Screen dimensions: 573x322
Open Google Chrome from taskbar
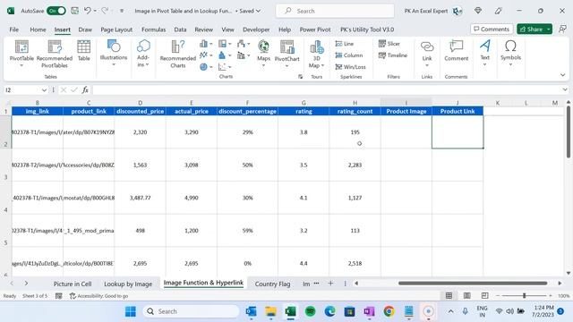pos(389,311)
